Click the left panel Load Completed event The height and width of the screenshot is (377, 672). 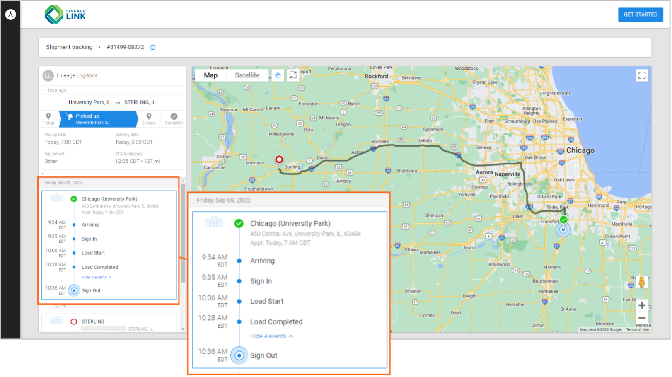(99, 268)
